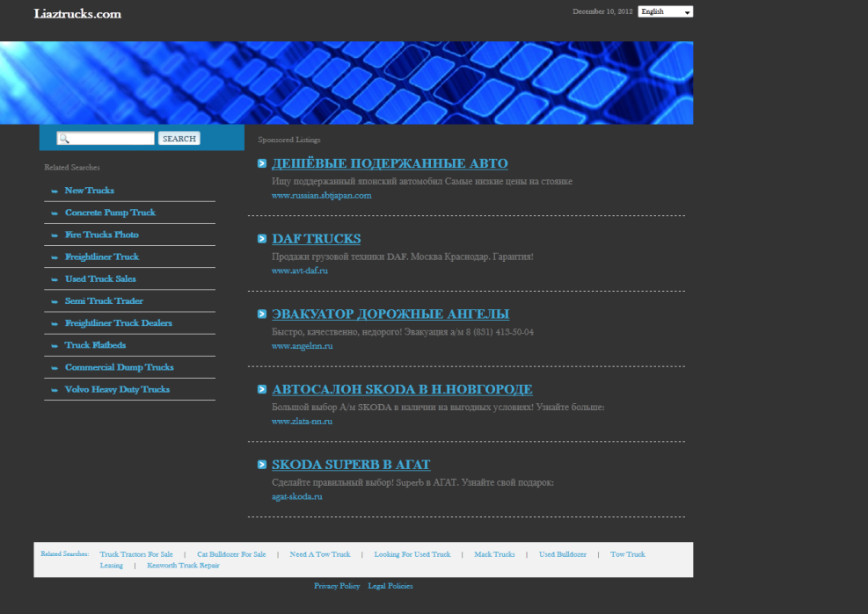Select a different language from the combo box
The image size is (868, 614).
[665, 11]
